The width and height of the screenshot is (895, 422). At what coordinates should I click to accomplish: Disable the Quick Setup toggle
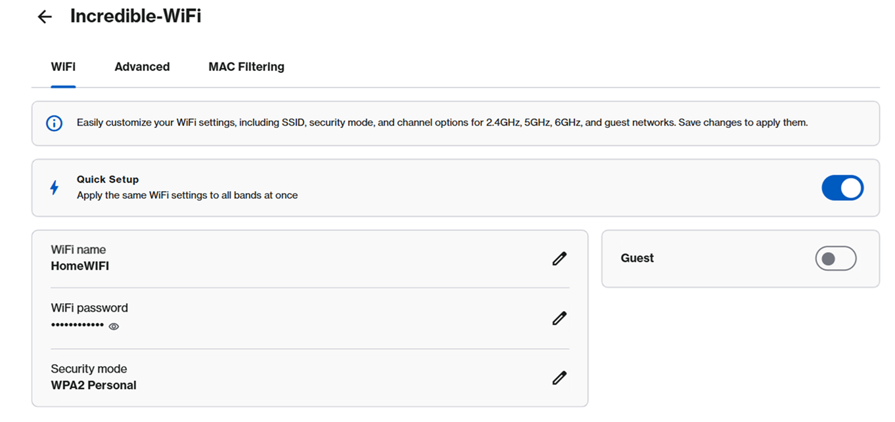(x=842, y=187)
